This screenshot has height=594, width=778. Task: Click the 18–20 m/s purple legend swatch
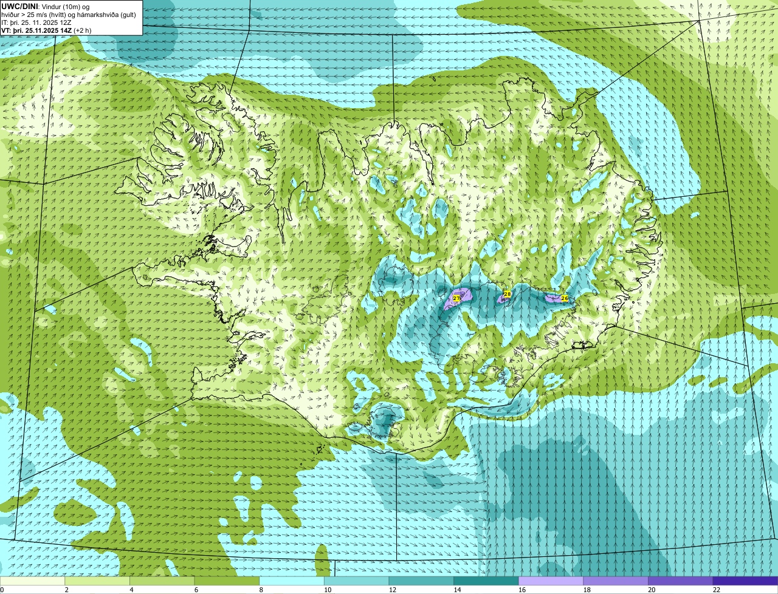tap(616, 581)
